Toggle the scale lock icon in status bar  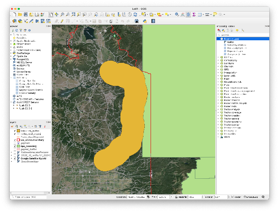coord(176,197)
